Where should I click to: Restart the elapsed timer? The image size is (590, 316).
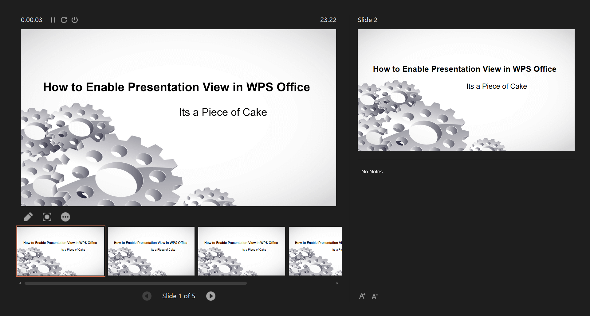64,20
